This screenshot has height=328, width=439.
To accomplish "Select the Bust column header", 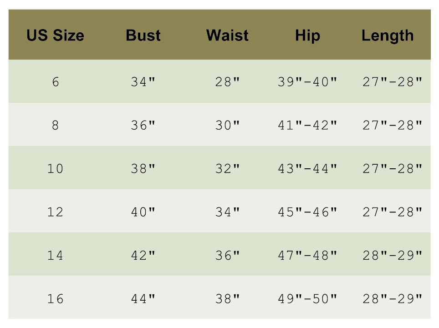I will click(143, 35).
